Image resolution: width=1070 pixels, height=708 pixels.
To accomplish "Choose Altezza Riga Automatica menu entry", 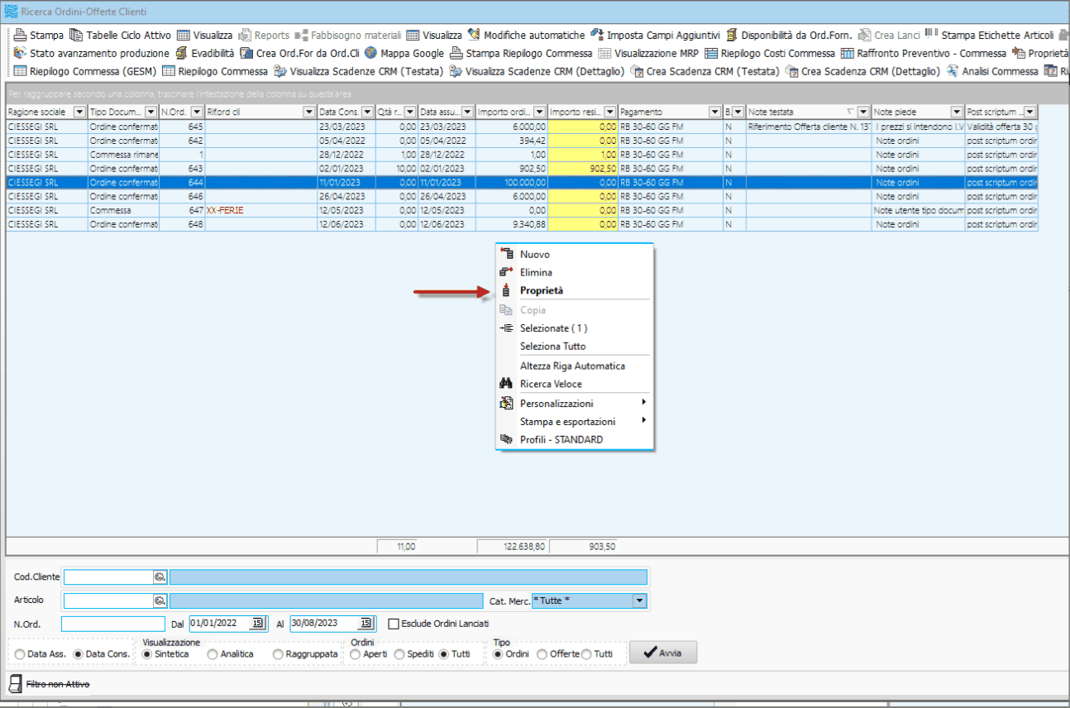I will click(575, 366).
